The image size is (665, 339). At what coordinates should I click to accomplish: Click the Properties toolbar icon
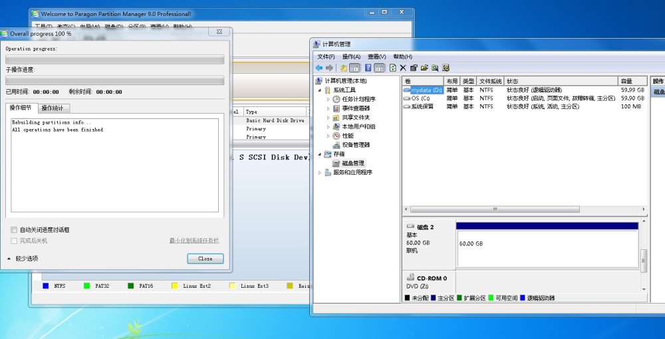tap(414, 68)
